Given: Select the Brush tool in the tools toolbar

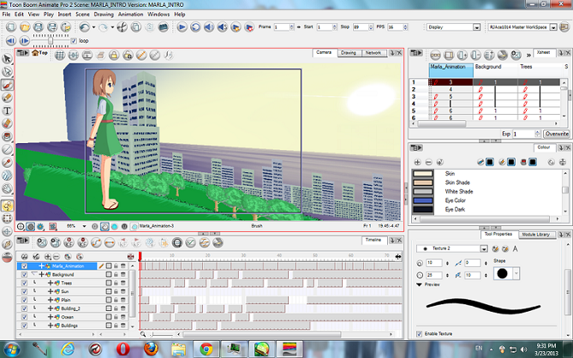Looking at the screenshot, I should (x=8, y=85).
